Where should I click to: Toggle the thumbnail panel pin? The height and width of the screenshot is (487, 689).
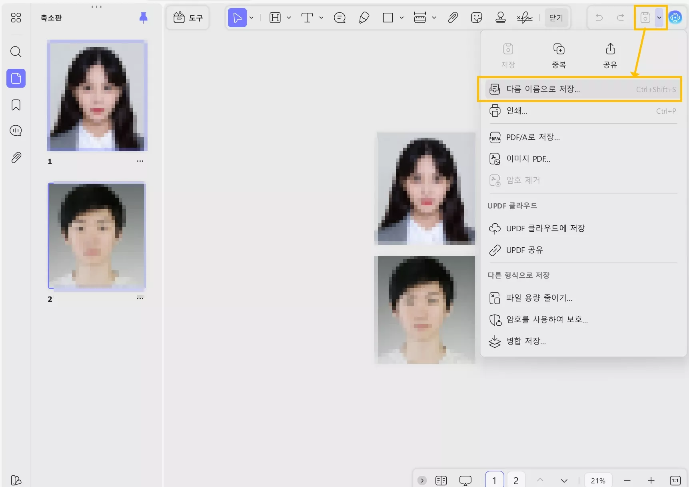pos(143,17)
